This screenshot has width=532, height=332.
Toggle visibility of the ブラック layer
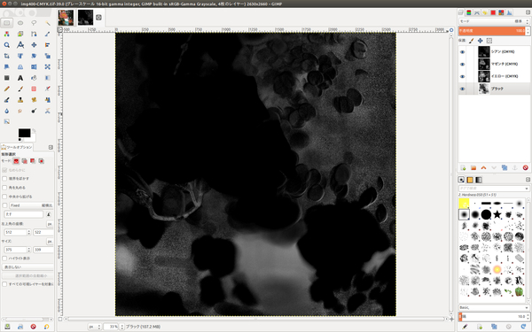pyautogui.click(x=462, y=89)
